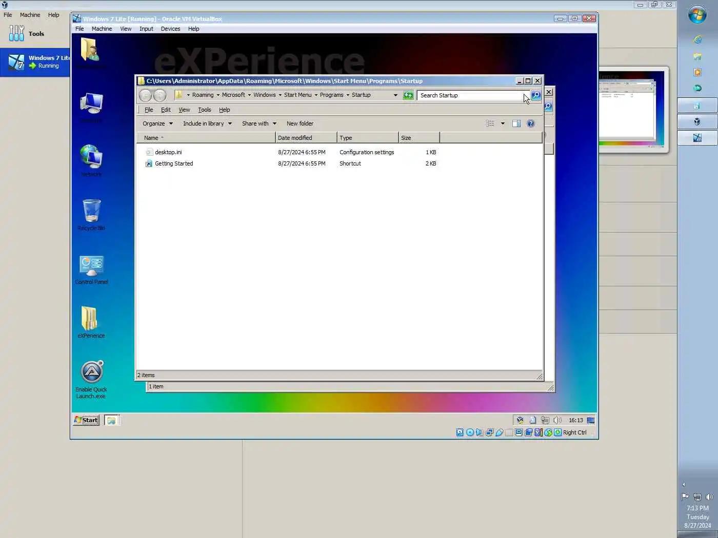Expand the arrow before Roaming breadcrumb
718x538 pixels.
(x=188, y=95)
